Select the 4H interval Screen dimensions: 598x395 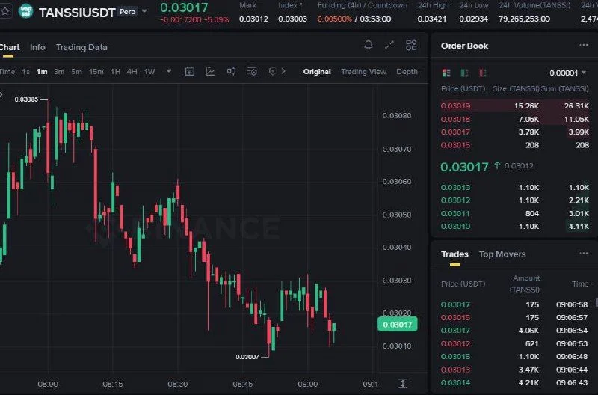(x=132, y=71)
